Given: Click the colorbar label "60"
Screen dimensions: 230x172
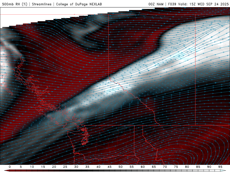Looking at the screenshot, I should (143, 167).
